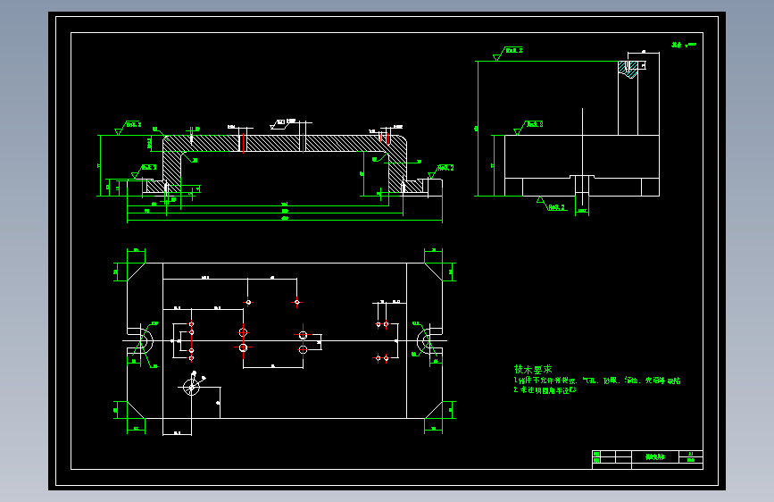Click the roughness symbol at the section view's top-left

(128, 128)
